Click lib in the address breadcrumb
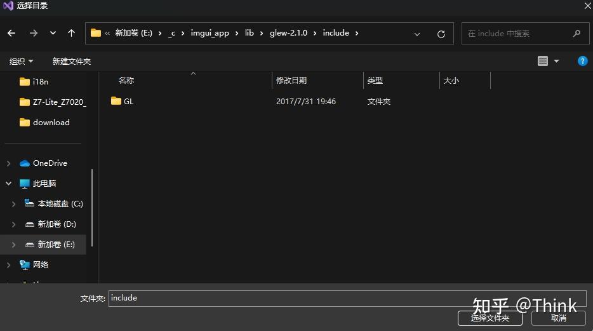 tap(250, 33)
